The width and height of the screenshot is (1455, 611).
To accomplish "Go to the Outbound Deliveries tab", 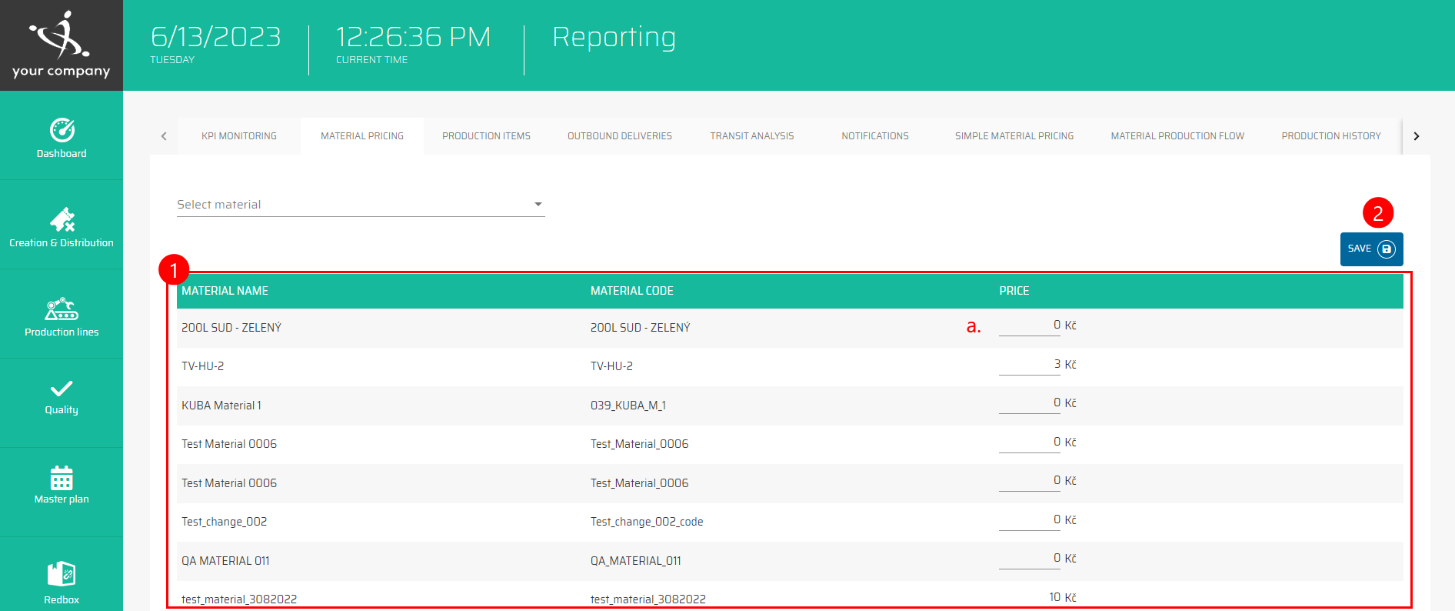I will 620,136.
